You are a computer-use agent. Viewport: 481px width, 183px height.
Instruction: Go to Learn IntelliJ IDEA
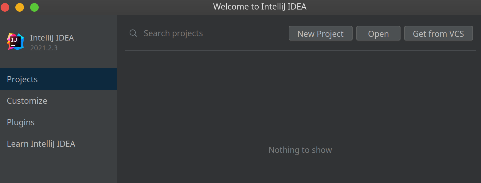point(41,144)
